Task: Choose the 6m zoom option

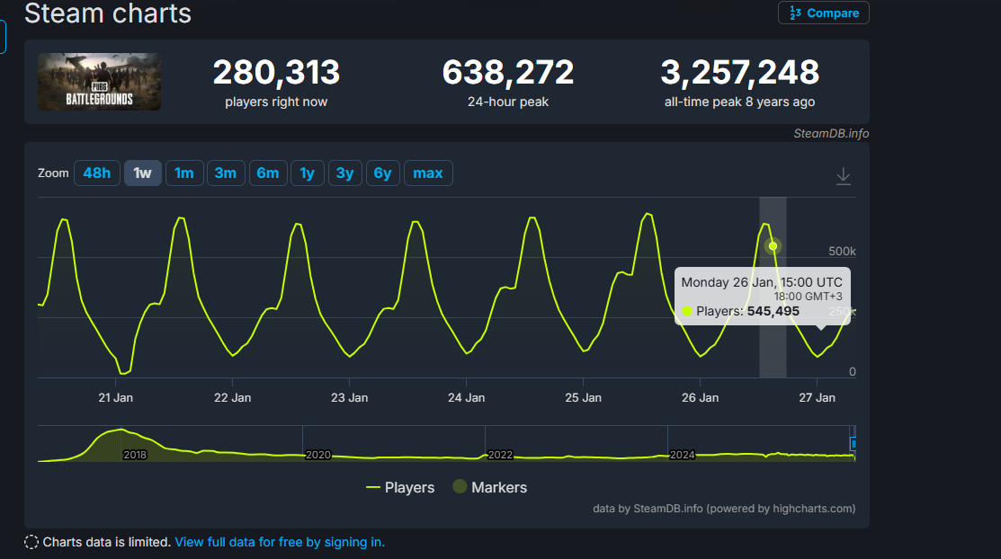Action: [267, 173]
